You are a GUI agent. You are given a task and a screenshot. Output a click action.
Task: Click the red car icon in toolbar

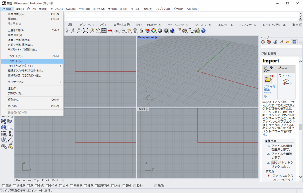(x=110, y=31)
